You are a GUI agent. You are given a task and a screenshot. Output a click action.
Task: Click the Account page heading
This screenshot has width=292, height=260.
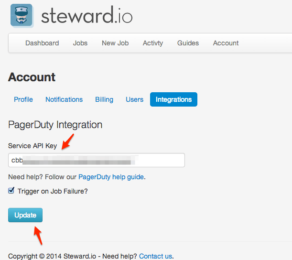coord(32,77)
